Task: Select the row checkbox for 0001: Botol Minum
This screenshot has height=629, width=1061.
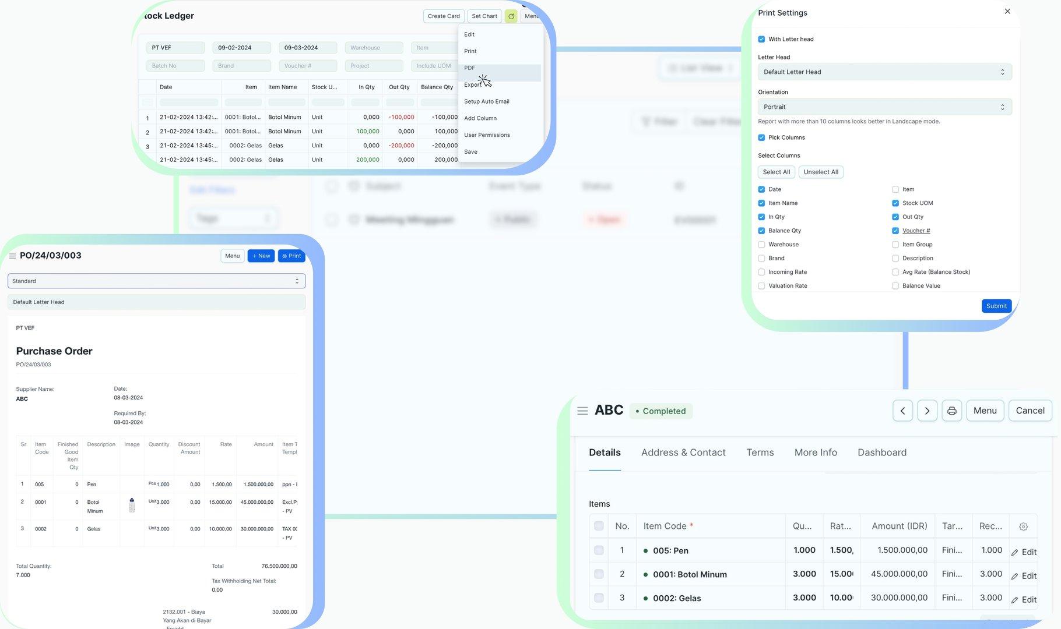Action: (599, 574)
